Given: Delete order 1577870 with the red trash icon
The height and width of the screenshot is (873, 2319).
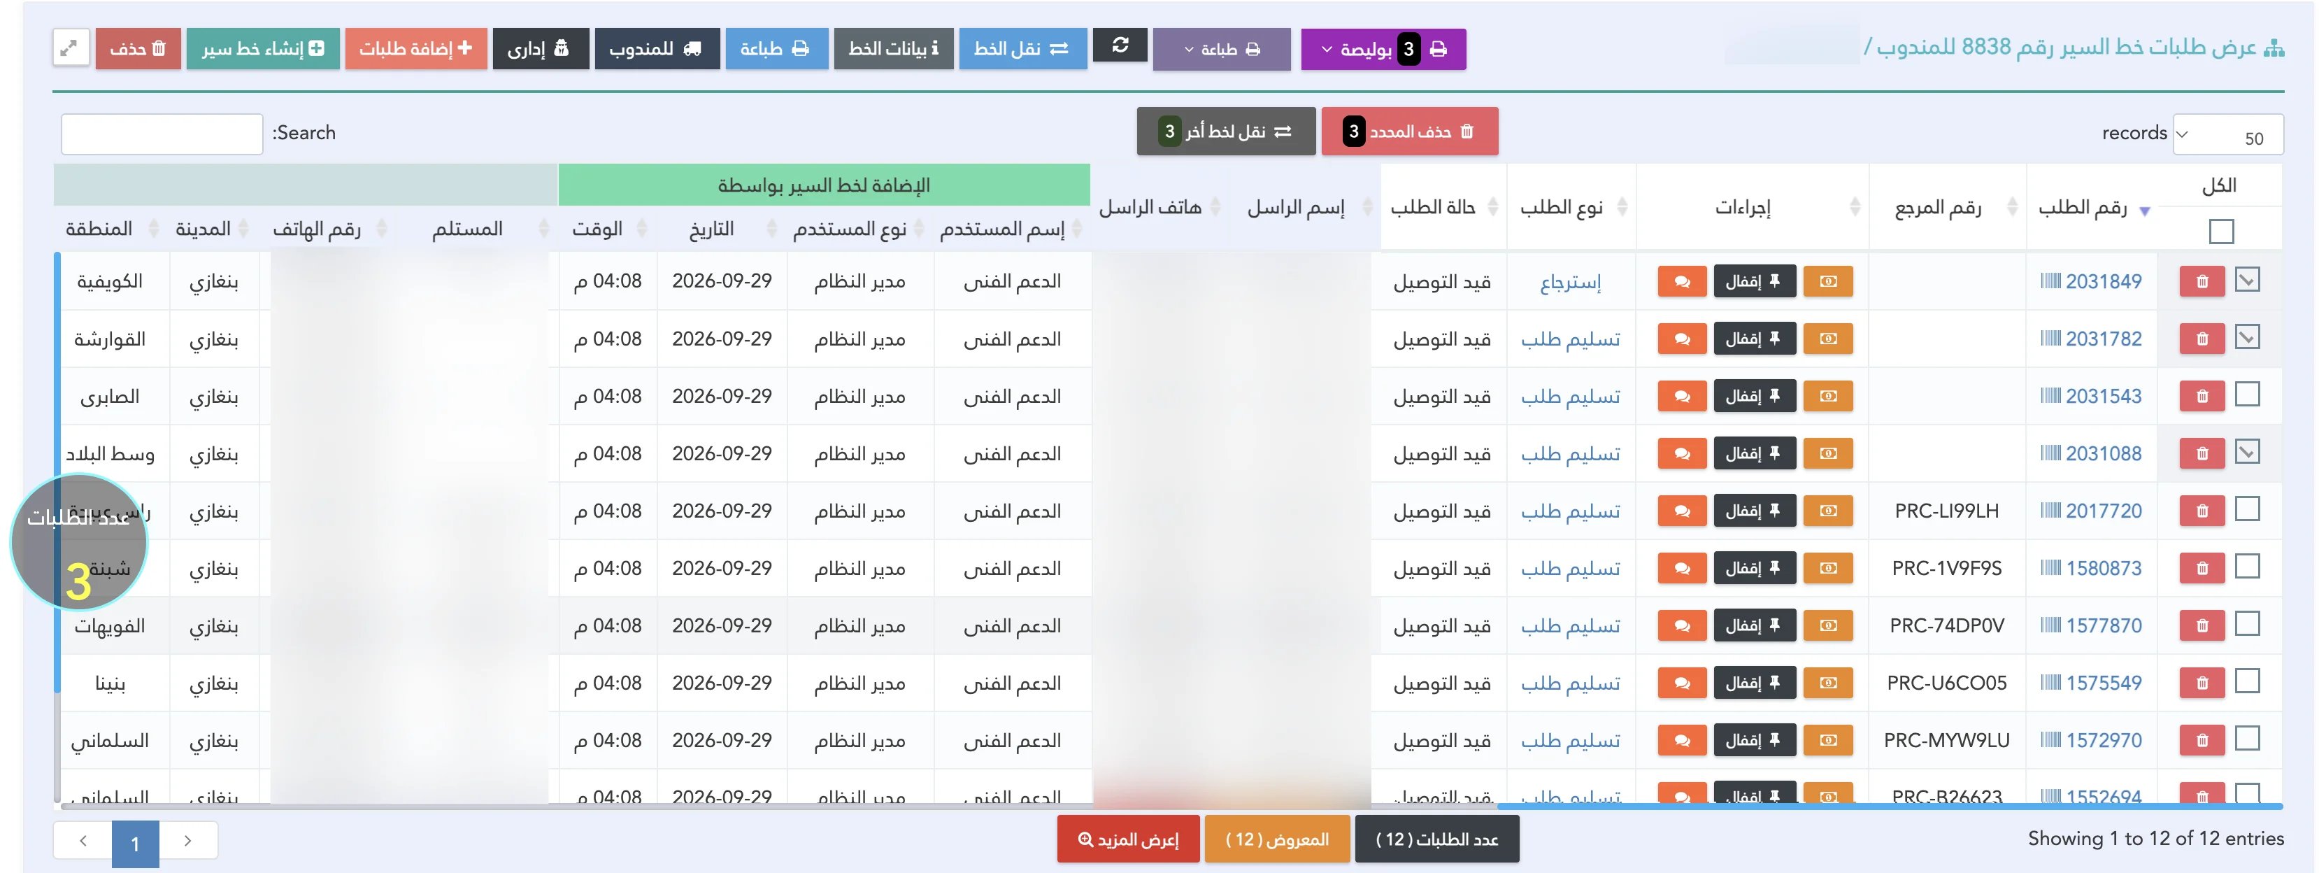Looking at the screenshot, I should [x=2202, y=626].
